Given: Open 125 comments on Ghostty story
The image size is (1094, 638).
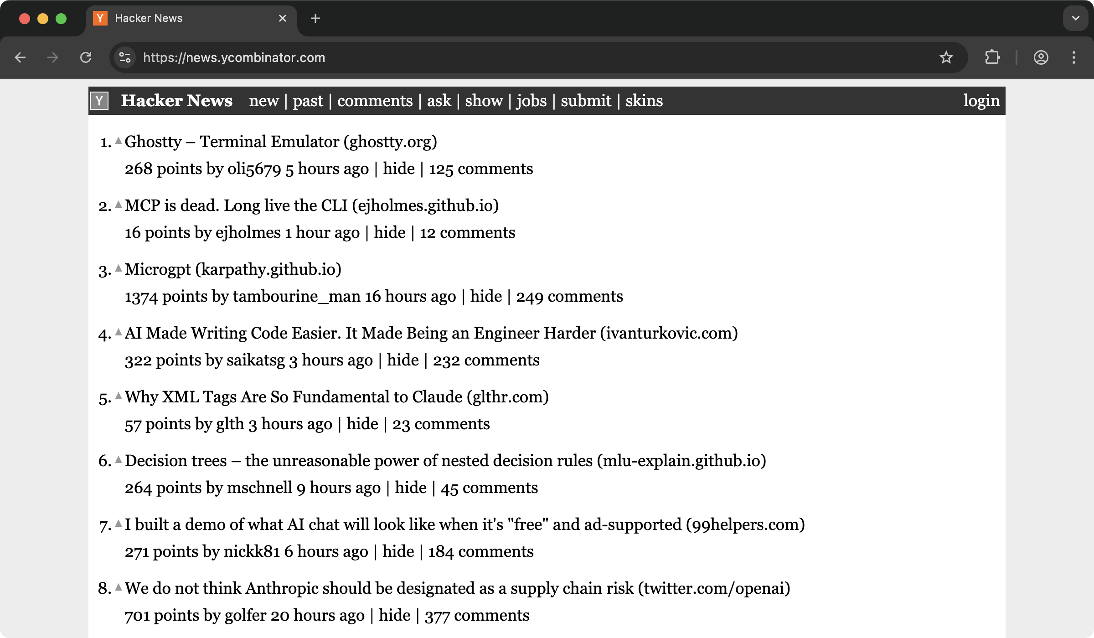Looking at the screenshot, I should click(480, 169).
